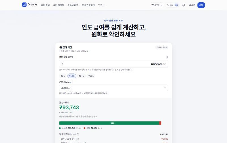The height and width of the screenshot is (143, 227).
Task: Click the won symbol in currency selector
Action: 152,5
